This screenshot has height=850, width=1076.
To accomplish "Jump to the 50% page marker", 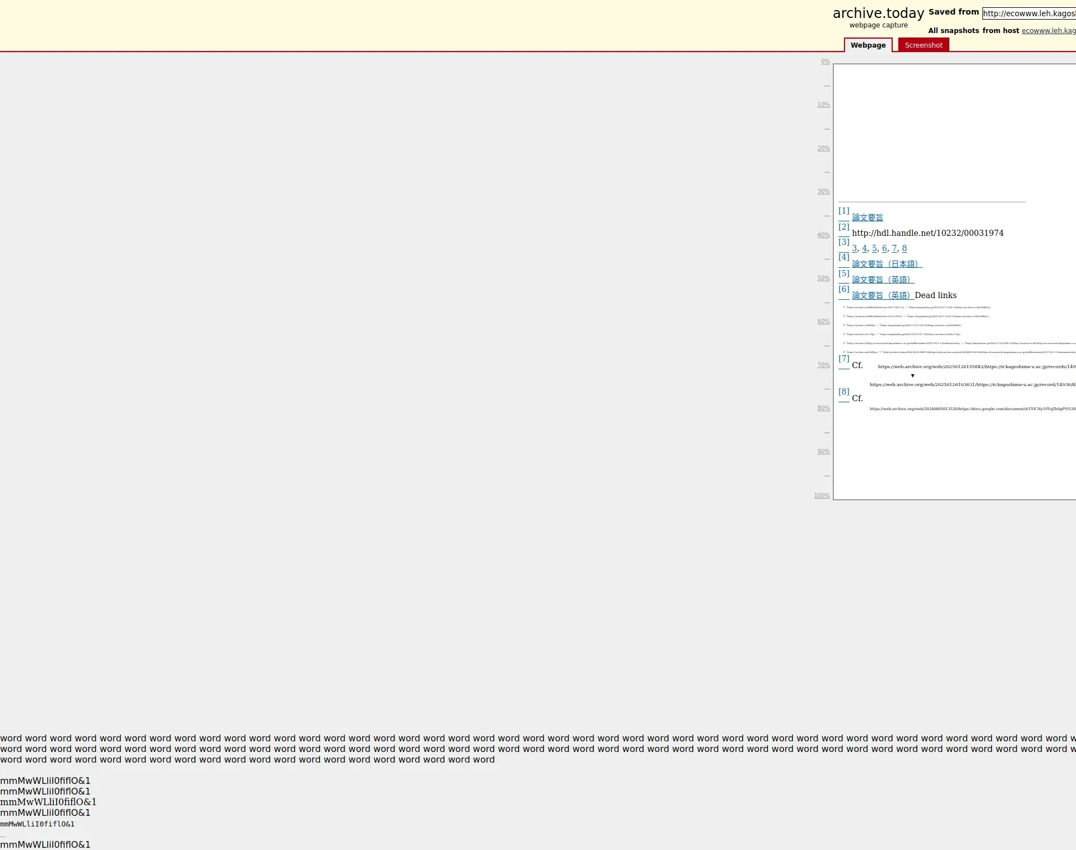I will point(823,278).
